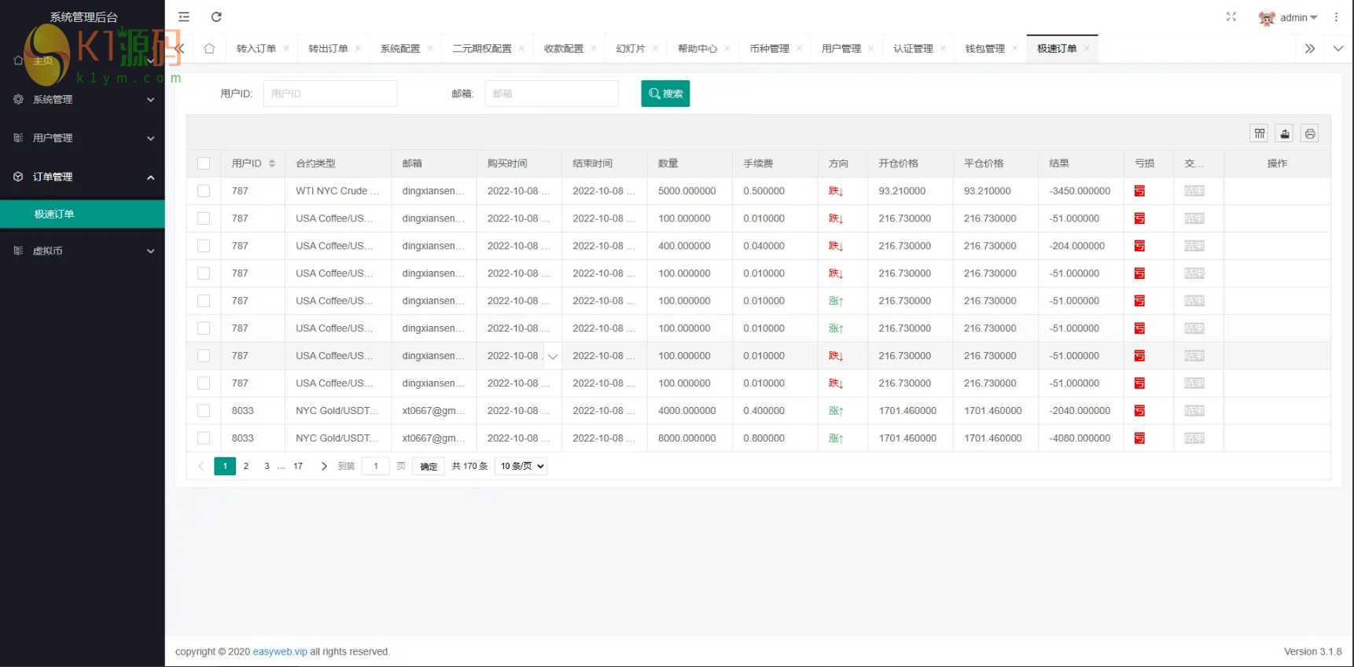Click the 邮箱 email input field
Viewport: 1354px width, 667px height.
[551, 93]
